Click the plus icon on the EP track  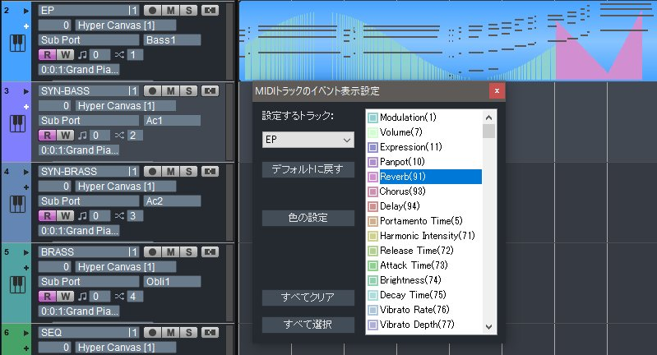(26, 27)
